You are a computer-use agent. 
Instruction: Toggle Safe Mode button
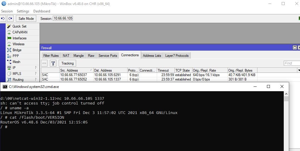click(x=26, y=19)
